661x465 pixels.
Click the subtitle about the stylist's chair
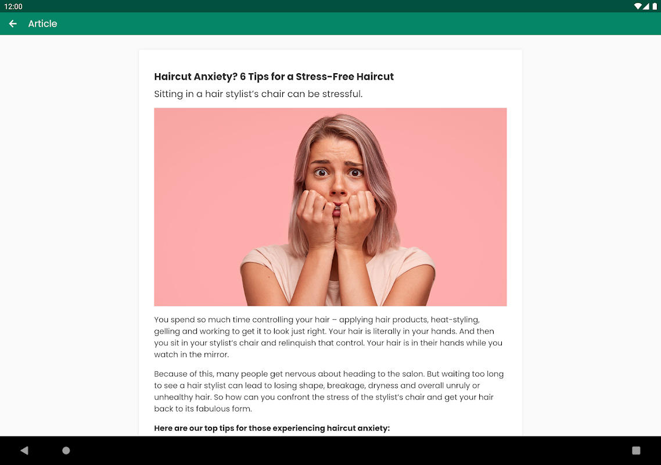tap(258, 94)
